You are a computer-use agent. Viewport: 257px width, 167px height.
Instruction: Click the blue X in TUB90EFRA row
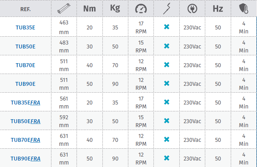(166, 158)
